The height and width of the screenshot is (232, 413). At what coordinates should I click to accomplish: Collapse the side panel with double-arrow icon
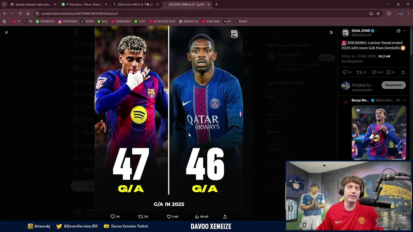pos(331,32)
